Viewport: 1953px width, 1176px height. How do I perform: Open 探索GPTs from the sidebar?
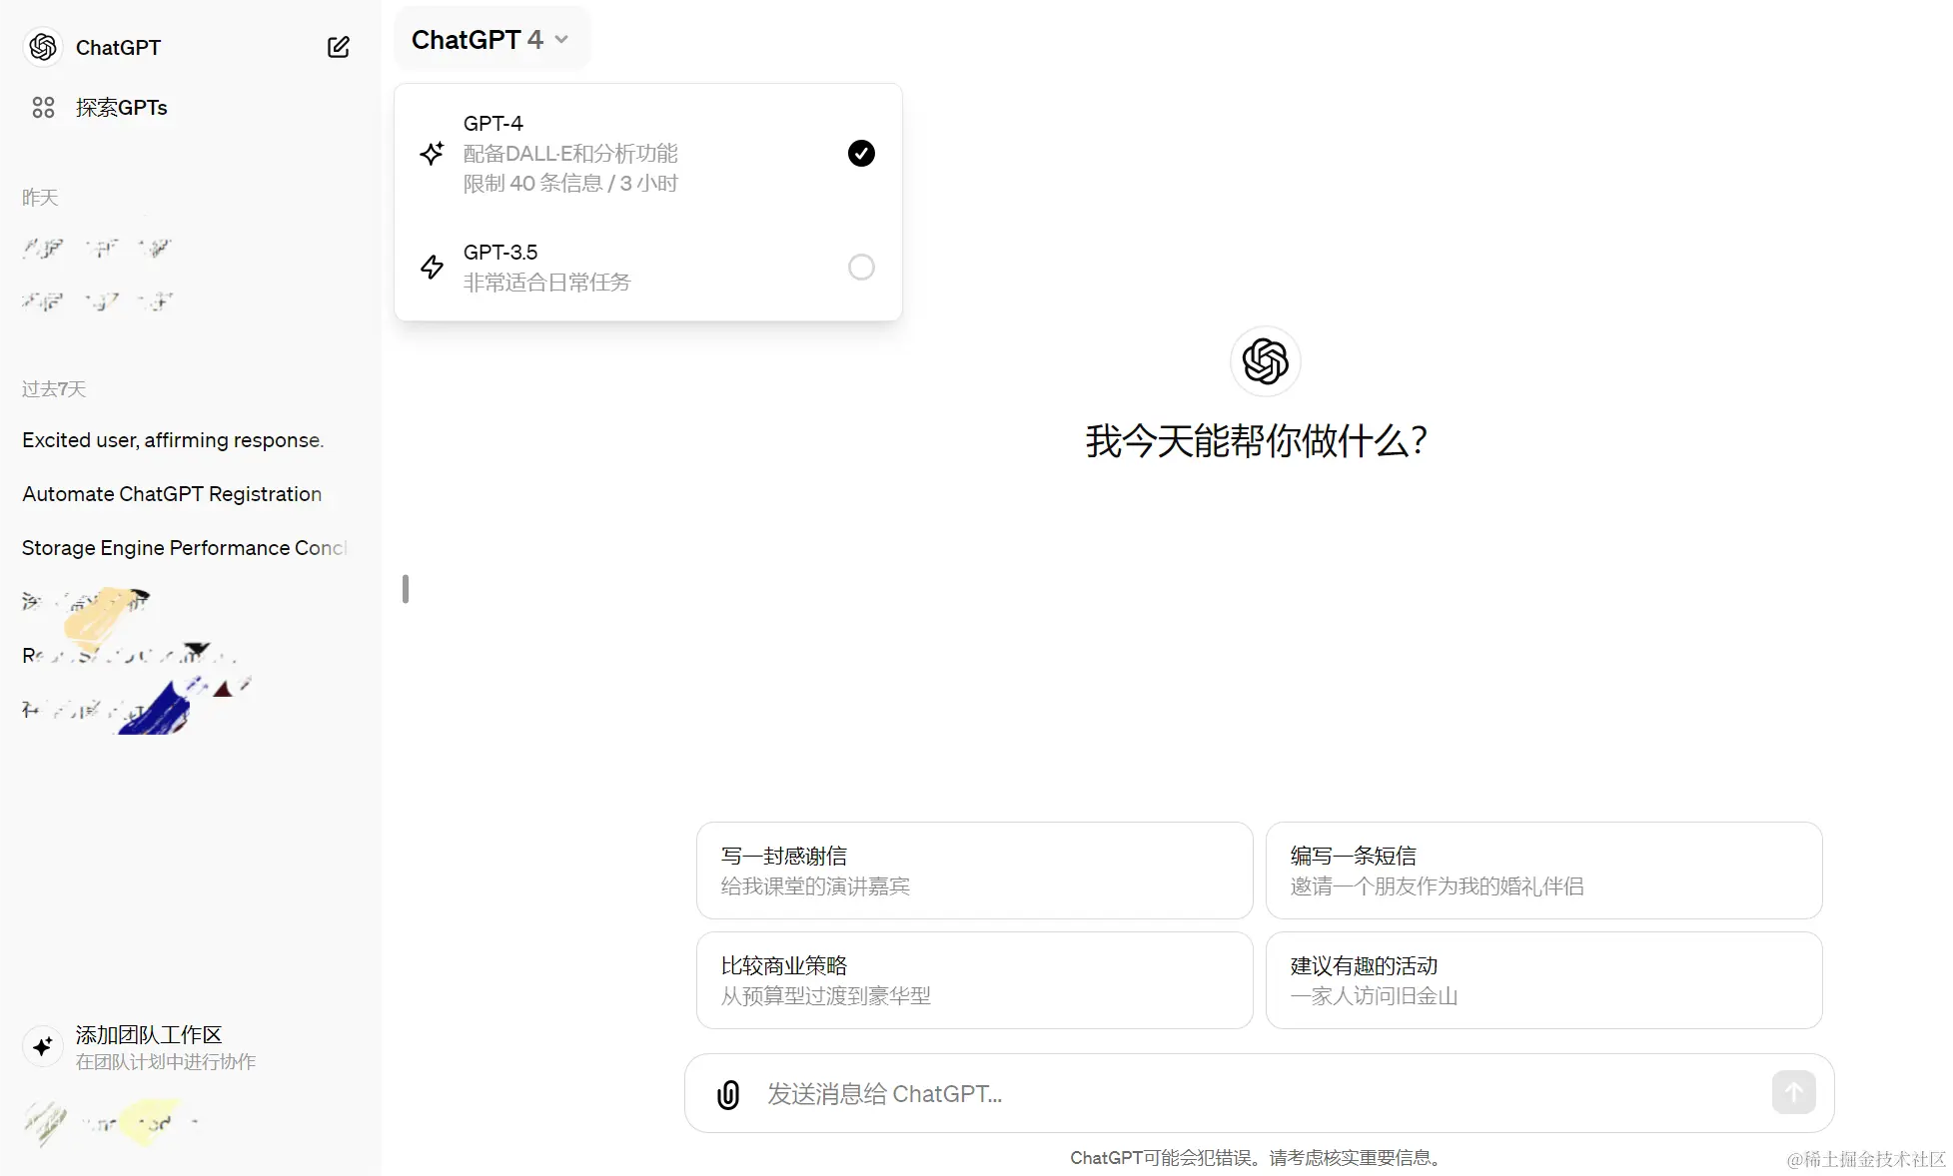pos(120,107)
